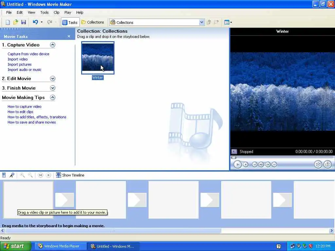Open How to edit clips tip

coord(20,112)
